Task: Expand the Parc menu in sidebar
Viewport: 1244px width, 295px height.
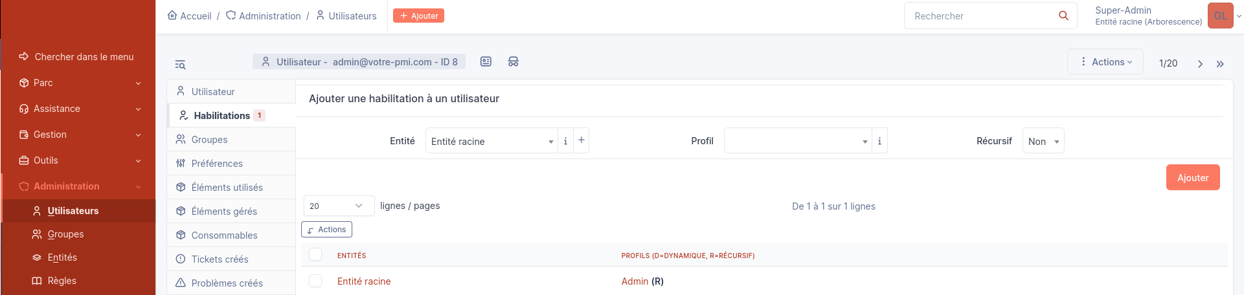Action: [78, 83]
